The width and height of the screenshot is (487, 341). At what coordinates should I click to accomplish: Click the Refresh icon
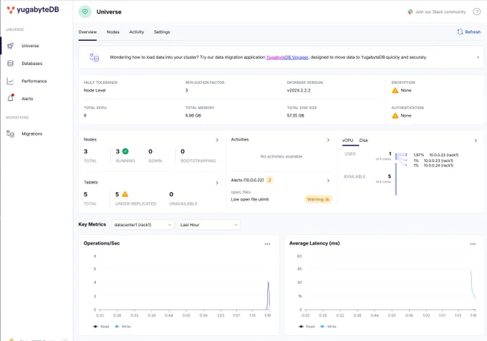pyautogui.click(x=460, y=32)
